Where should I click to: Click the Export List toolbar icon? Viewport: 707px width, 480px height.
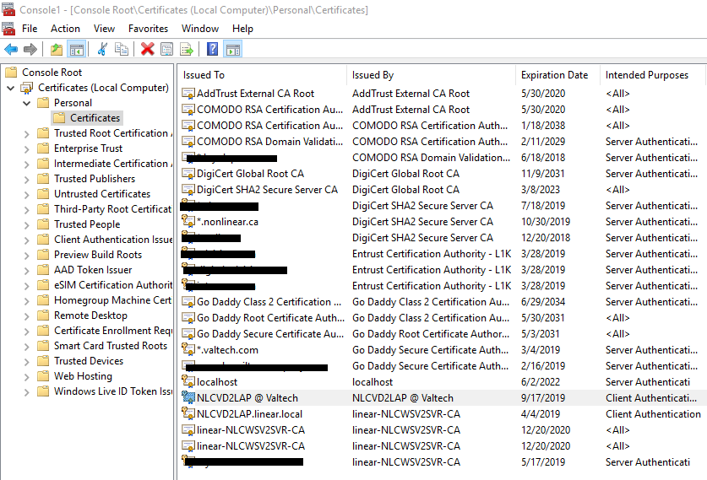[x=186, y=49]
